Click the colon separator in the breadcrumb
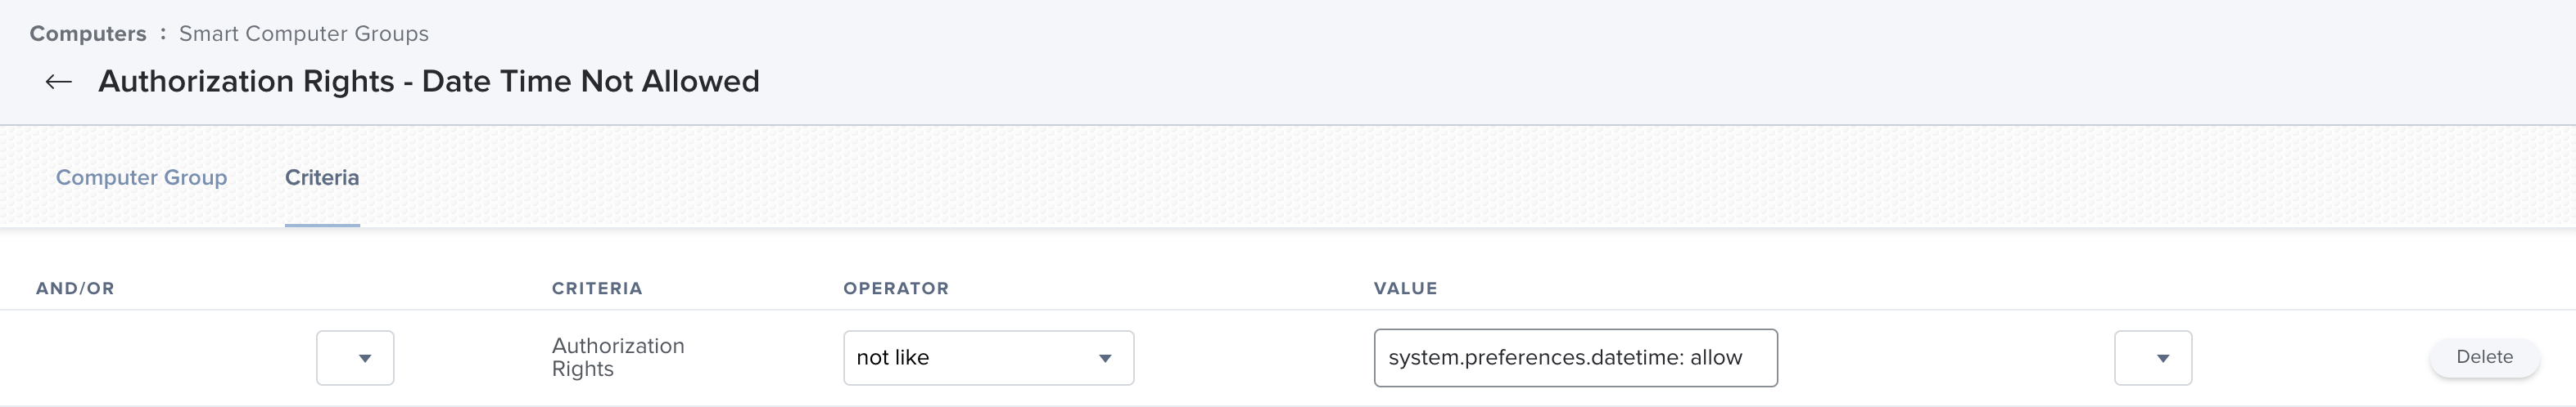The height and width of the screenshot is (407, 2576). (163, 34)
